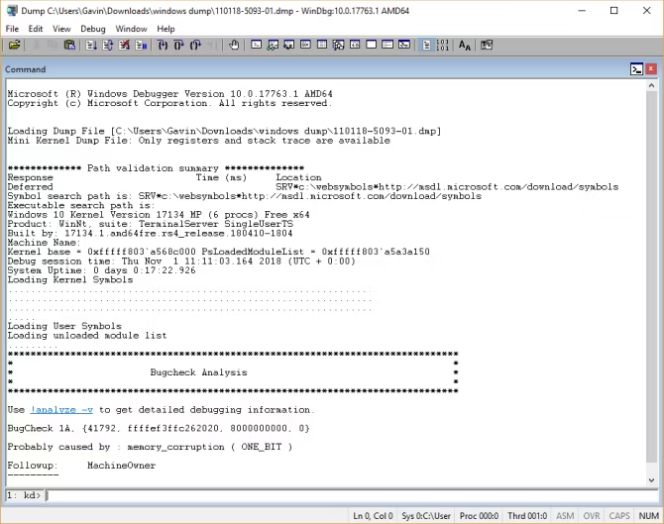Image resolution: width=664 pixels, height=524 pixels.
Task: Click the WinDbg application icon in title bar
Action: tap(13, 11)
